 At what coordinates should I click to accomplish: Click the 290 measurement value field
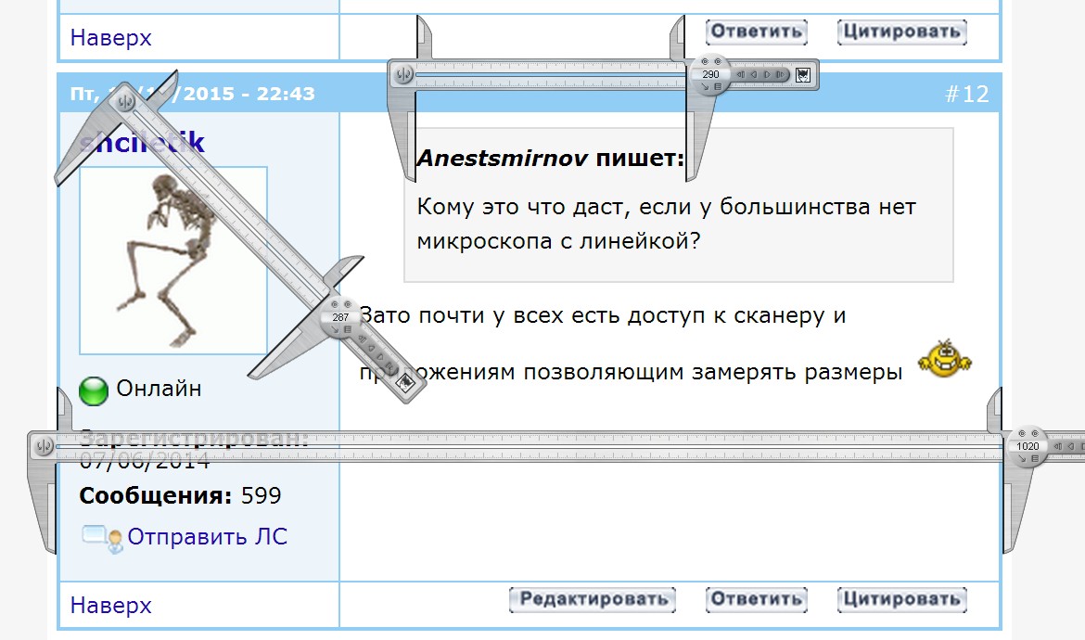(710, 74)
